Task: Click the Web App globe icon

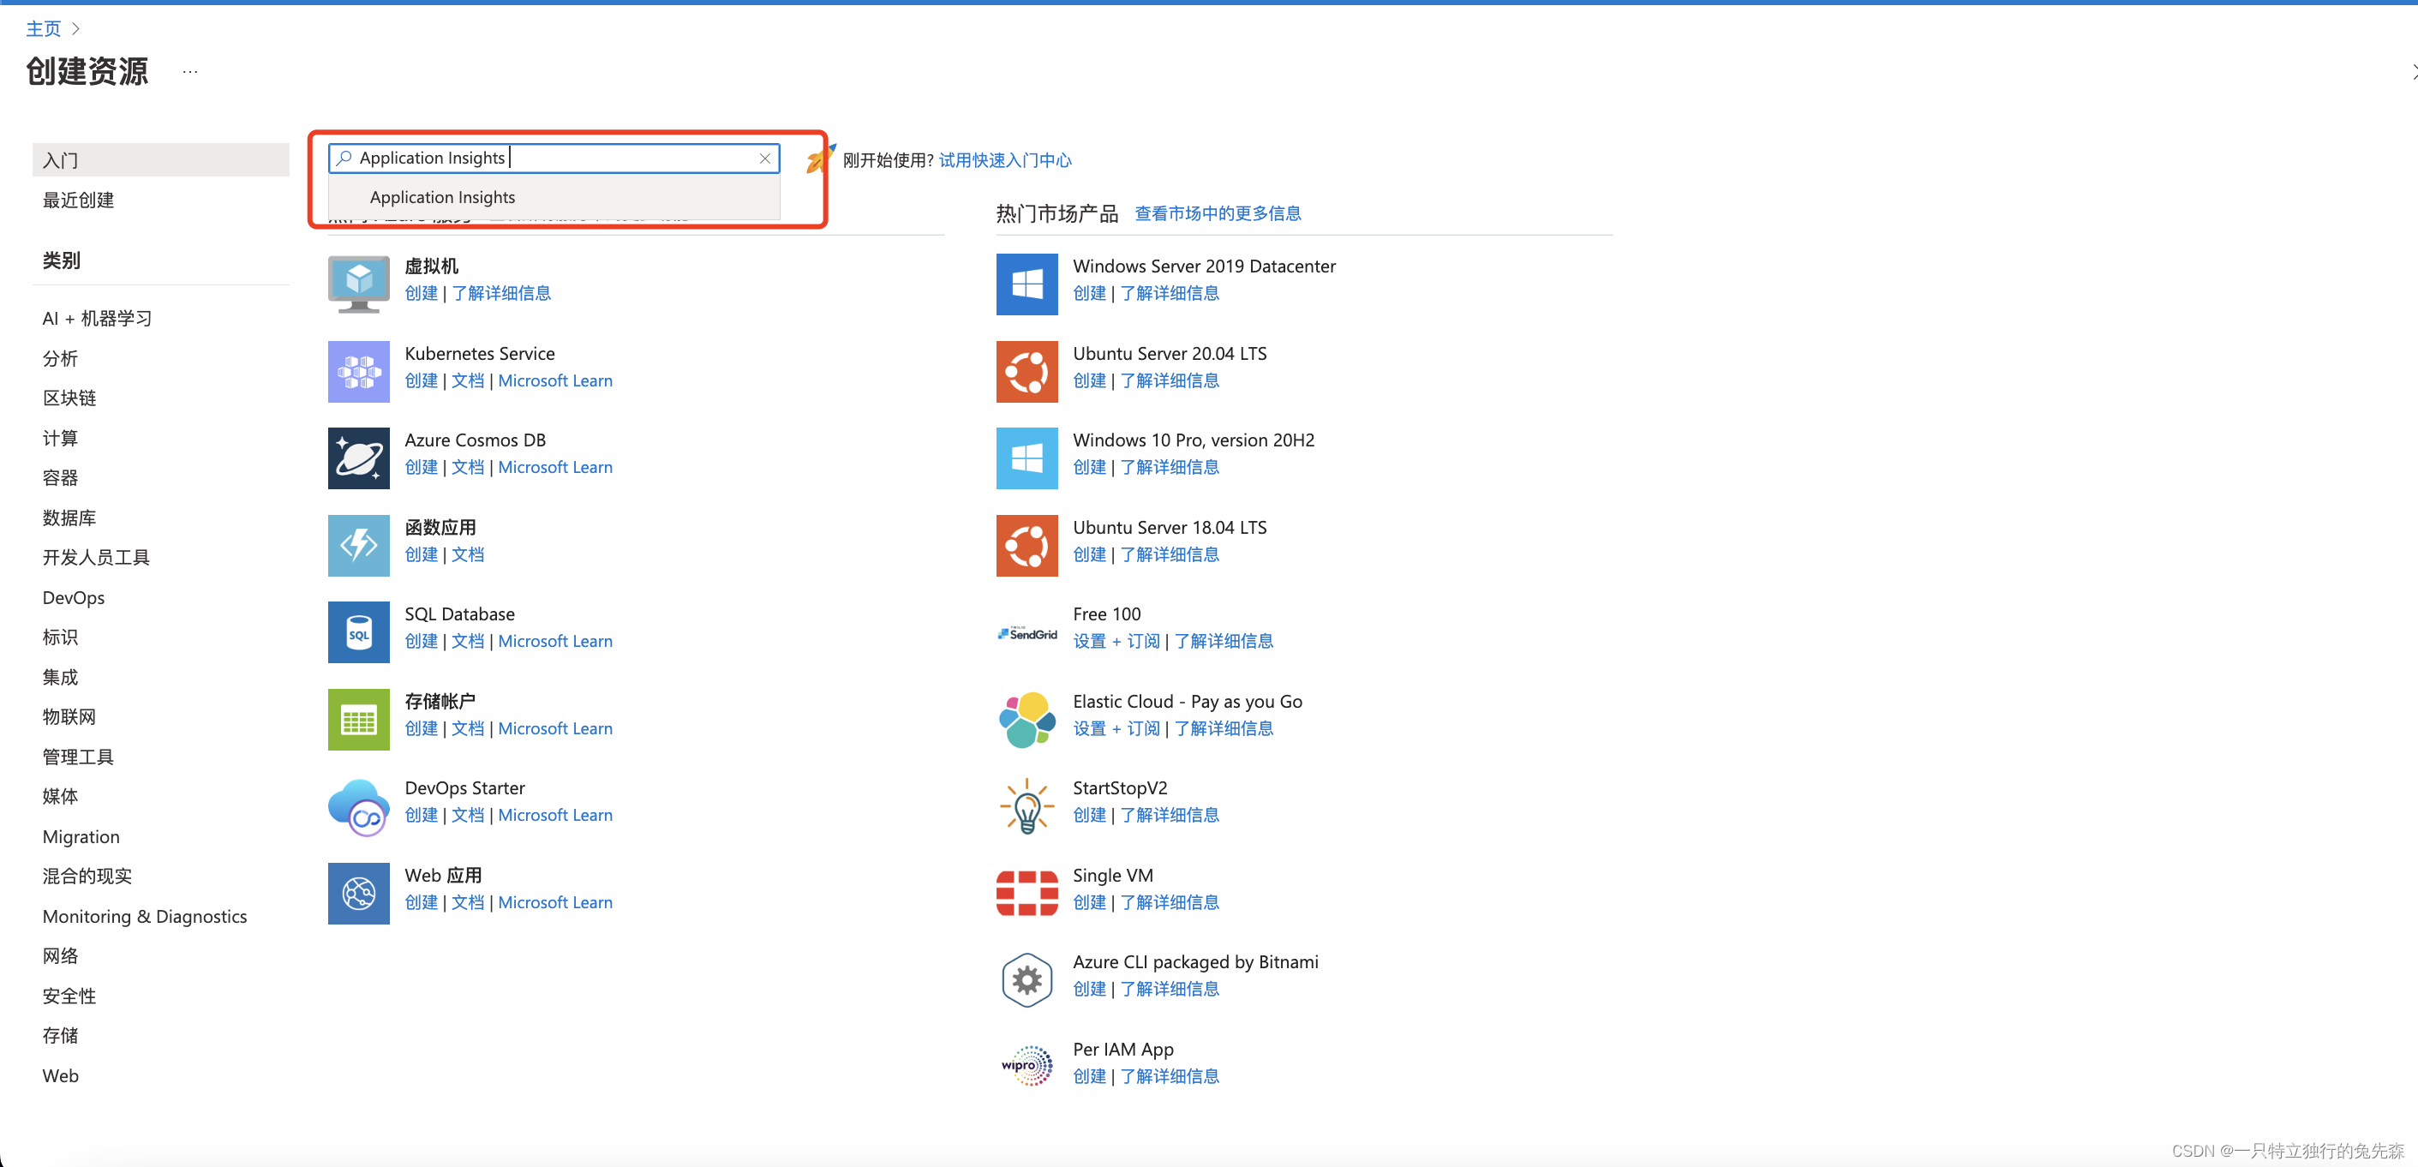Action: [358, 893]
